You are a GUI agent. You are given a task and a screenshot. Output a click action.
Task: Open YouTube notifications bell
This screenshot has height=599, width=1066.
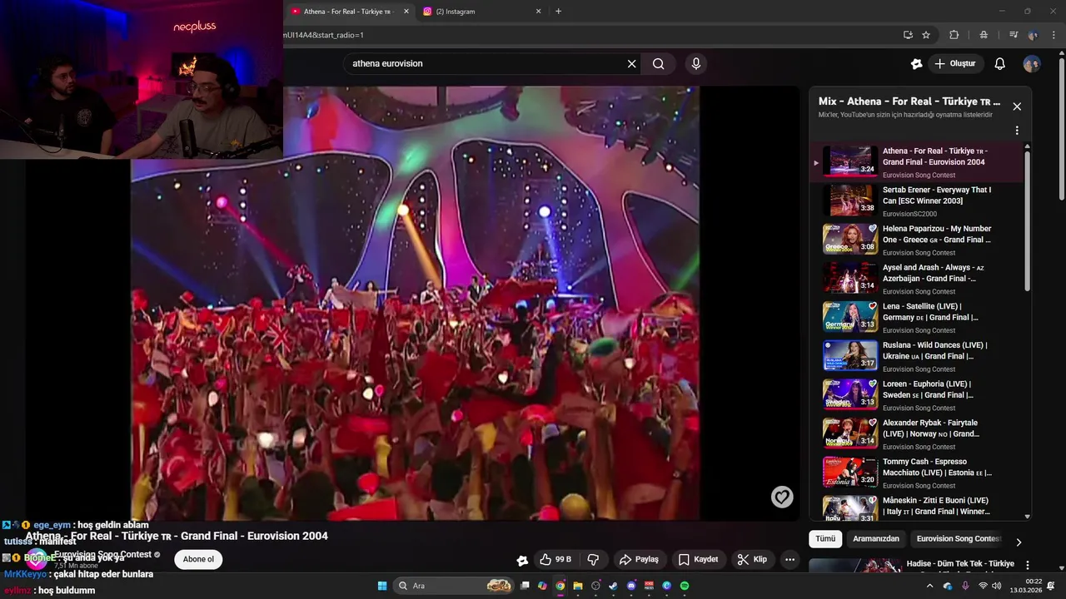click(1000, 63)
